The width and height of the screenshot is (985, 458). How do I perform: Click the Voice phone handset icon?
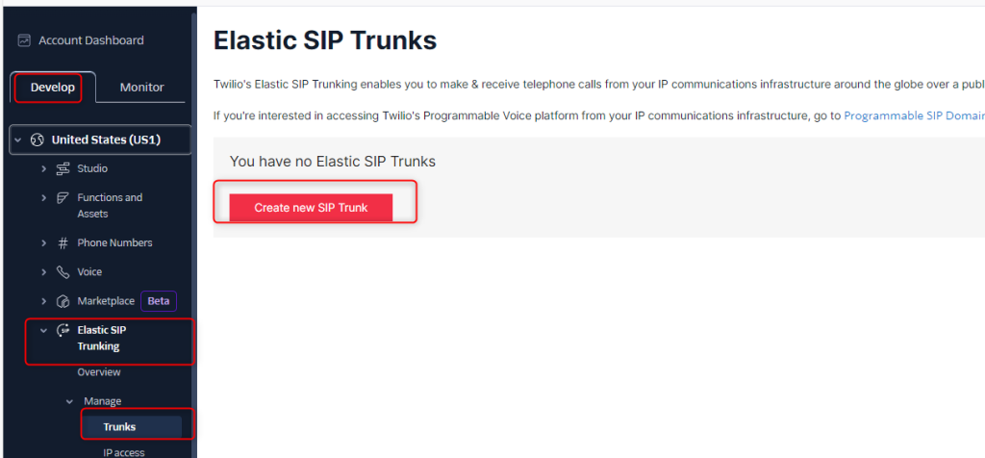click(x=63, y=272)
